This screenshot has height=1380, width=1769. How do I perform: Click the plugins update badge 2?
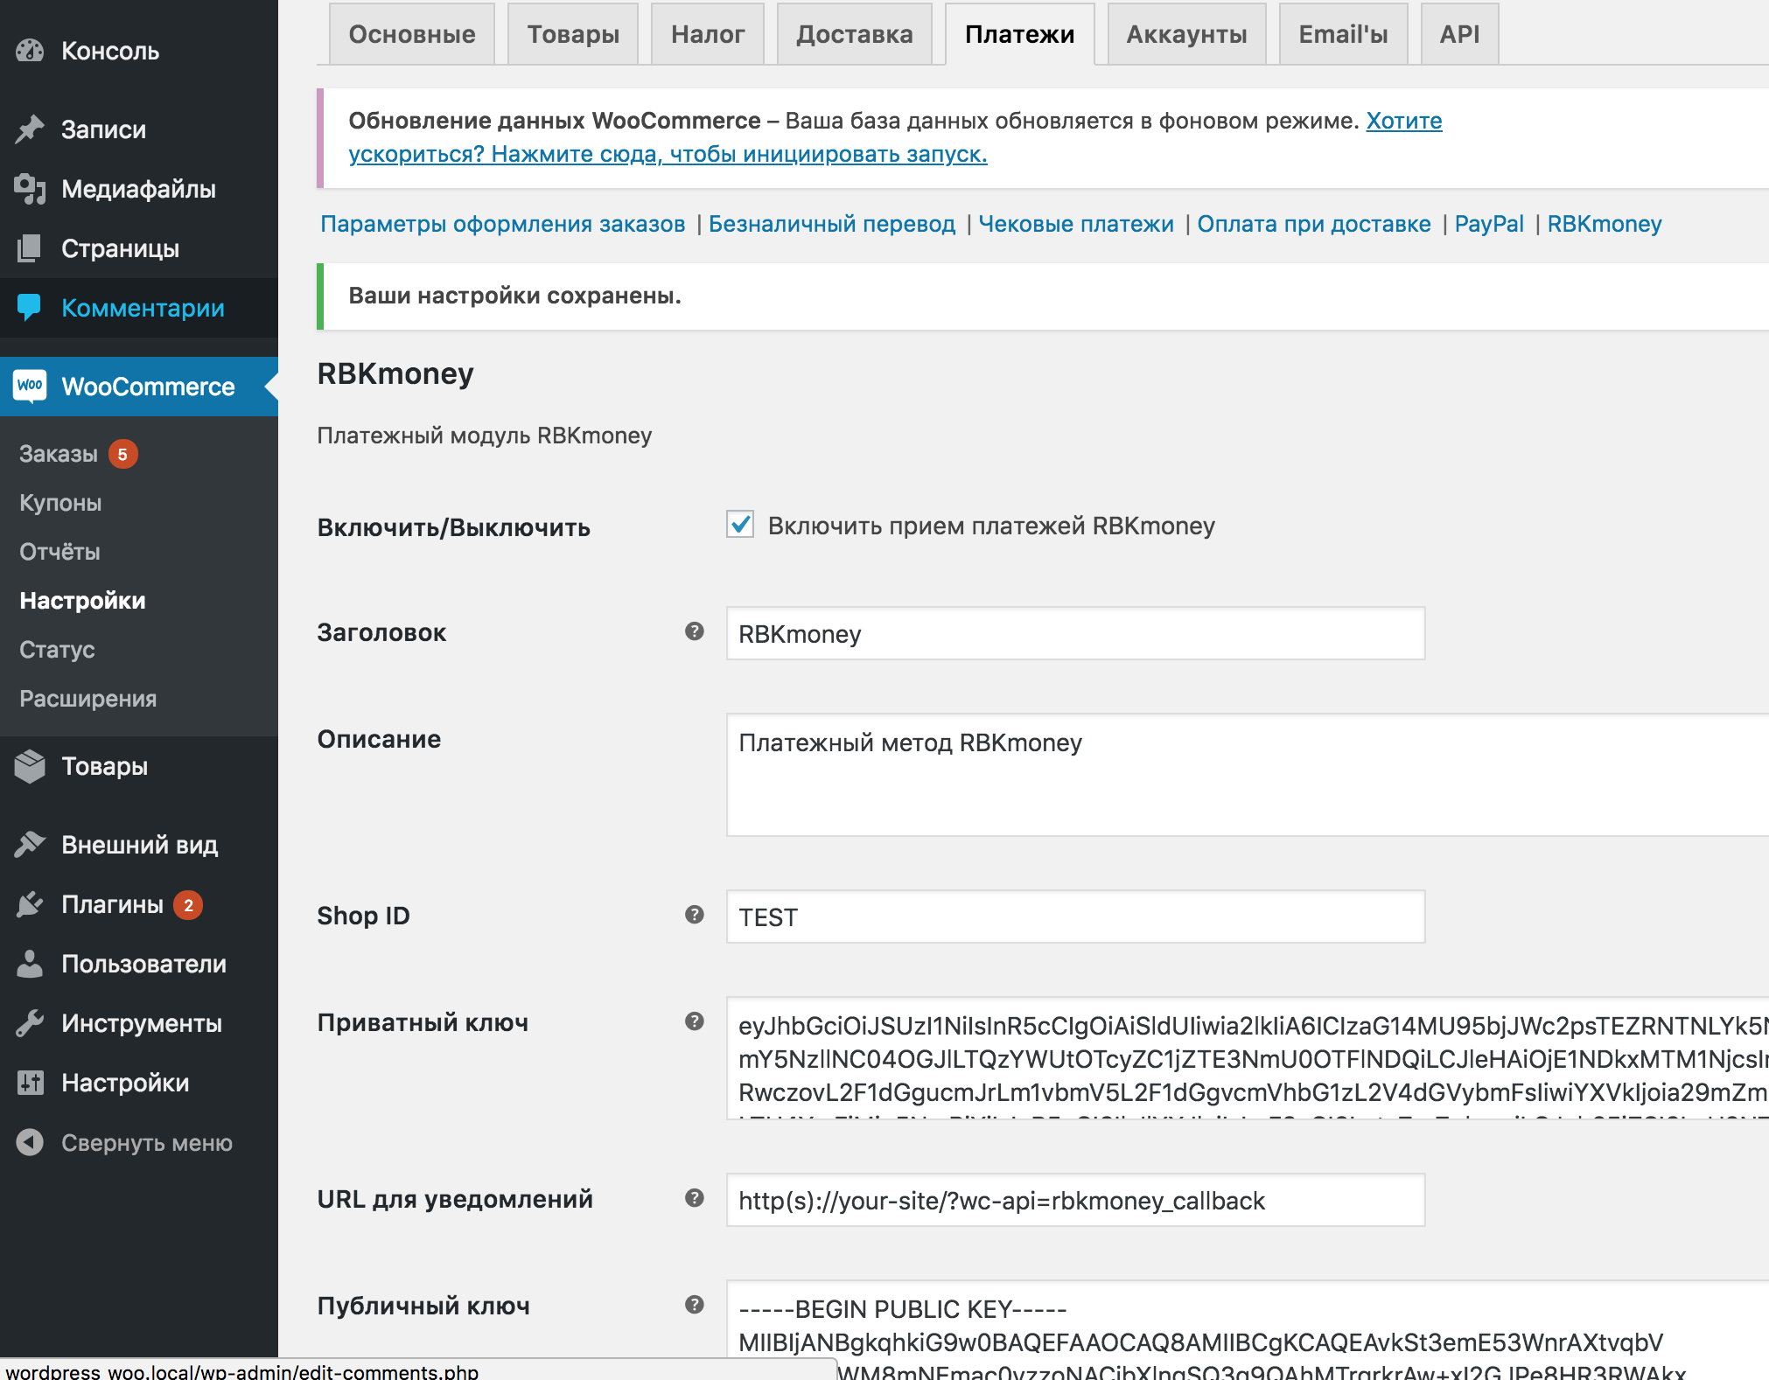188,905
